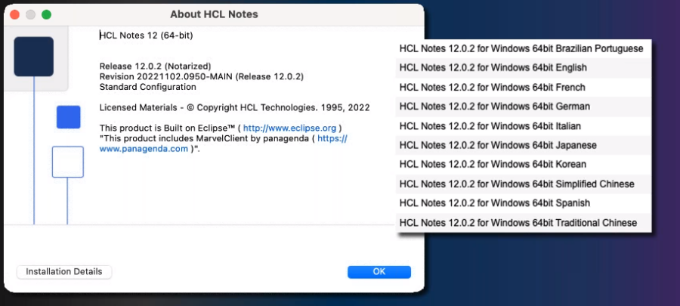Close the About HCL Notes window

coord(15,15)
